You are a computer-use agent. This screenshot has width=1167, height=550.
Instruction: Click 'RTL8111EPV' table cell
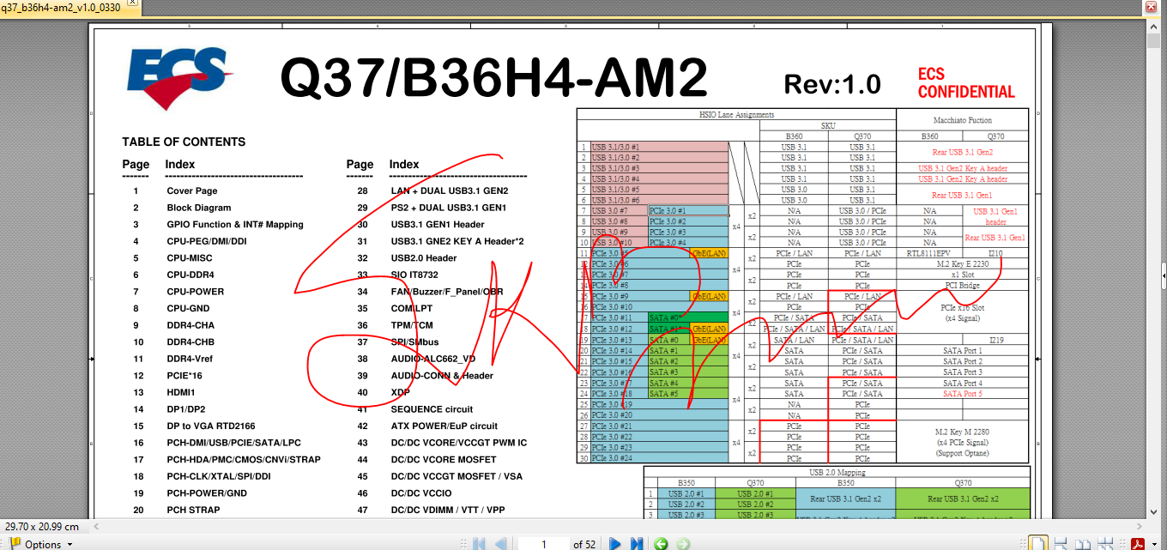coord(928,253)
